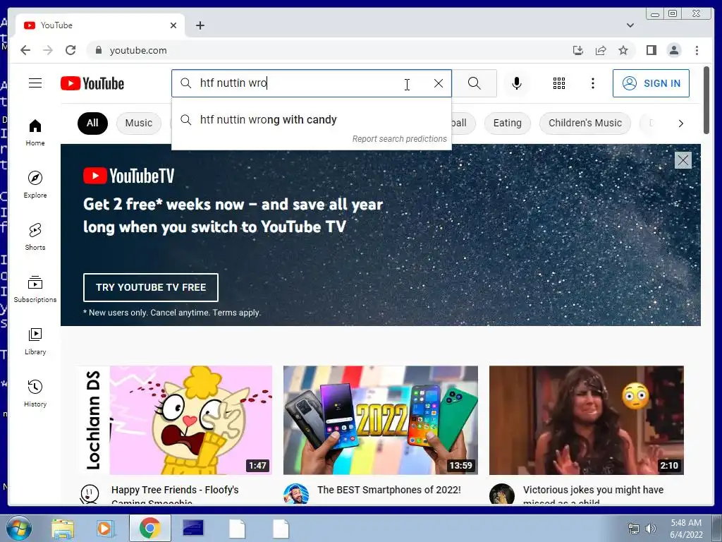Click the share page icon
722x542 pixels.
click(x=601, y=50)
